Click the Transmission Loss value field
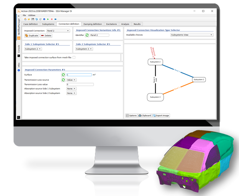Image resolution: width=239 pixels, height=196 pixels. coord(80,84)
